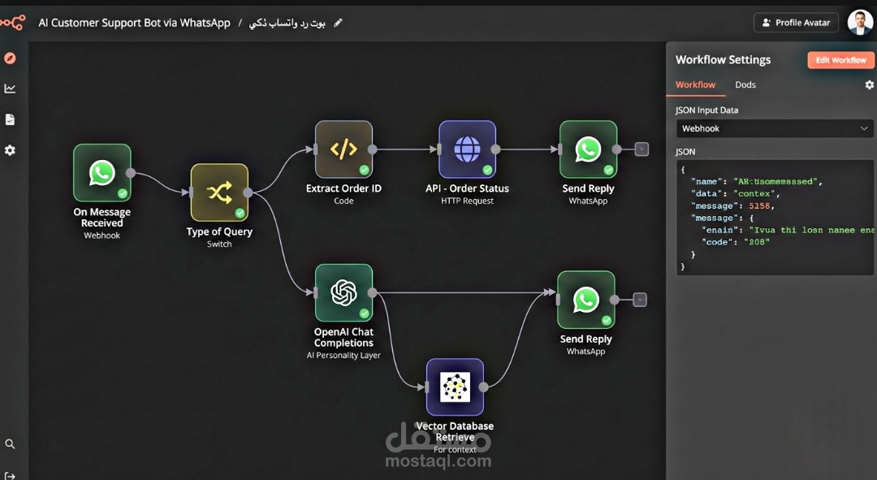Open the Webhook JSON input dropdown
The image size is (877, 480).
[x=775, y=128]
